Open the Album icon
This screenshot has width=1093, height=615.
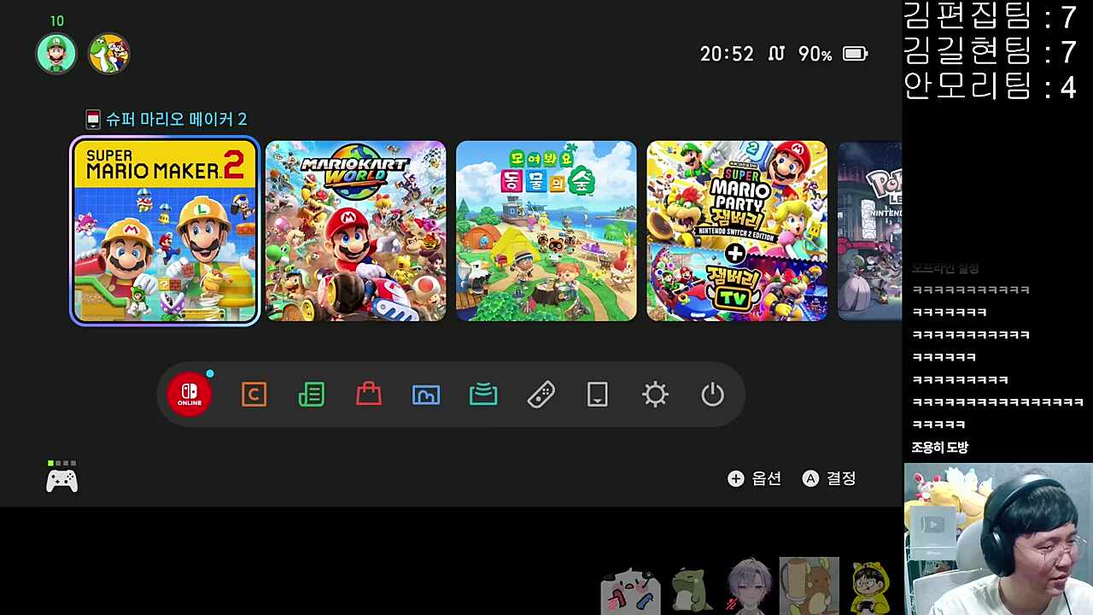[426, 395]
